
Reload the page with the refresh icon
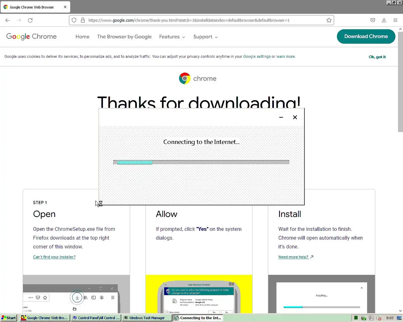coord(30,20)
